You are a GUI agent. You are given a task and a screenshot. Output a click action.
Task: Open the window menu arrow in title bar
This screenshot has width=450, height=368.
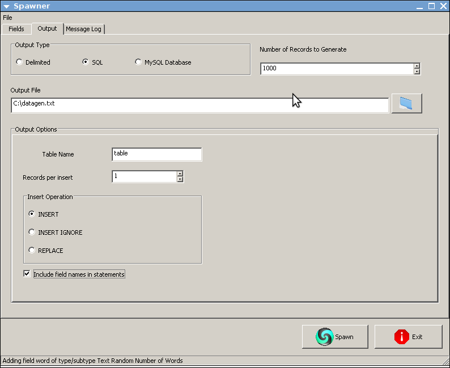(6, 6)
